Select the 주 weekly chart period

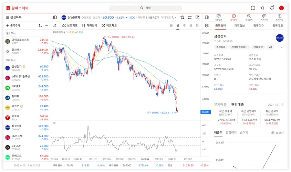coord(184,25)
